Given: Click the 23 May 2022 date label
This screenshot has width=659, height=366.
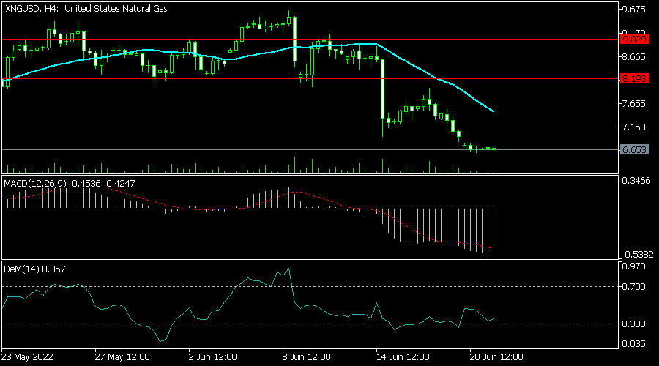Looking at the screenshot, I should [x=27, y=357].
